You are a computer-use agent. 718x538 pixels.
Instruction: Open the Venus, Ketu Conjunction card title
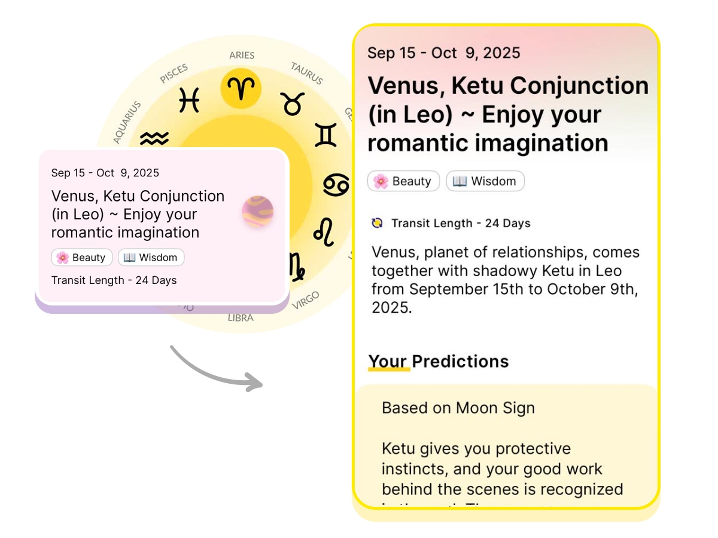tap(138, 214)
